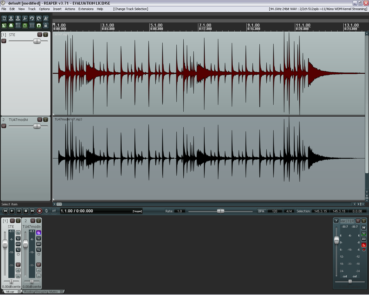Toggle the transport repeat loop button
This screenshot has width=369, height=295.
click(x=46, y=211)
